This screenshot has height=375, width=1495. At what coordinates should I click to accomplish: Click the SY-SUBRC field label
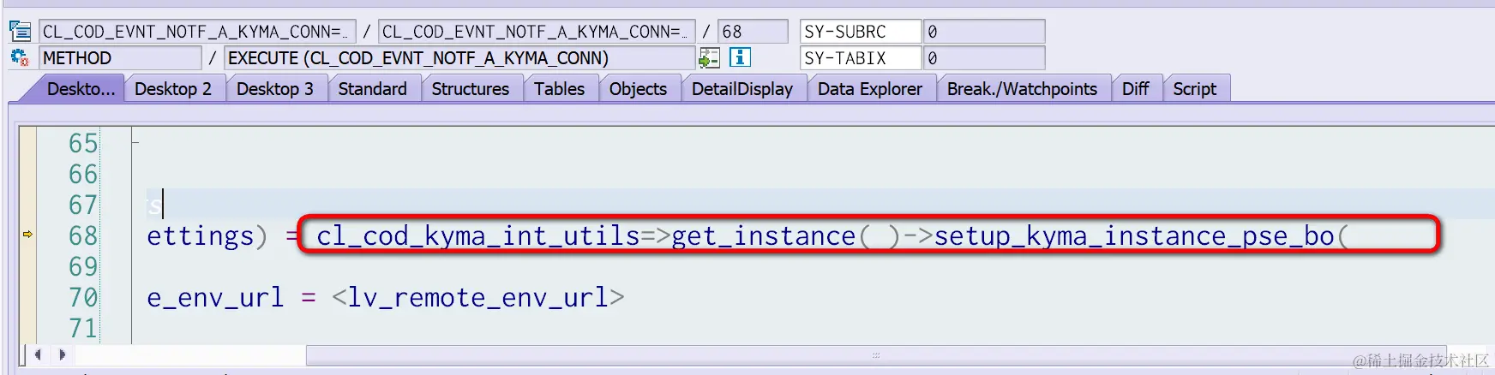coord(860,32)
